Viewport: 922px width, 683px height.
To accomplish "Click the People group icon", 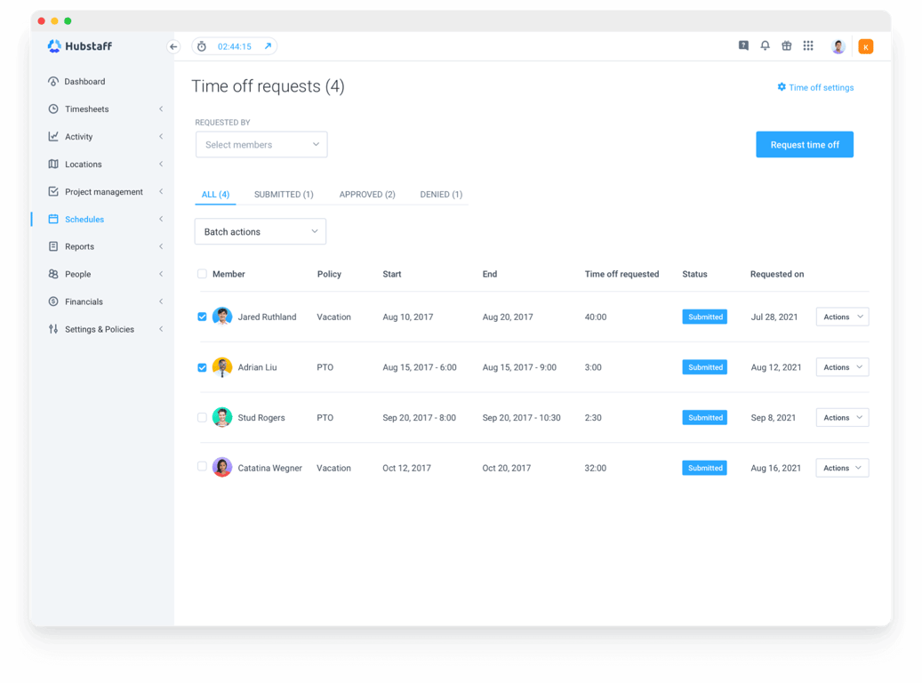I will pyautogui.click(x=53, y=274).
